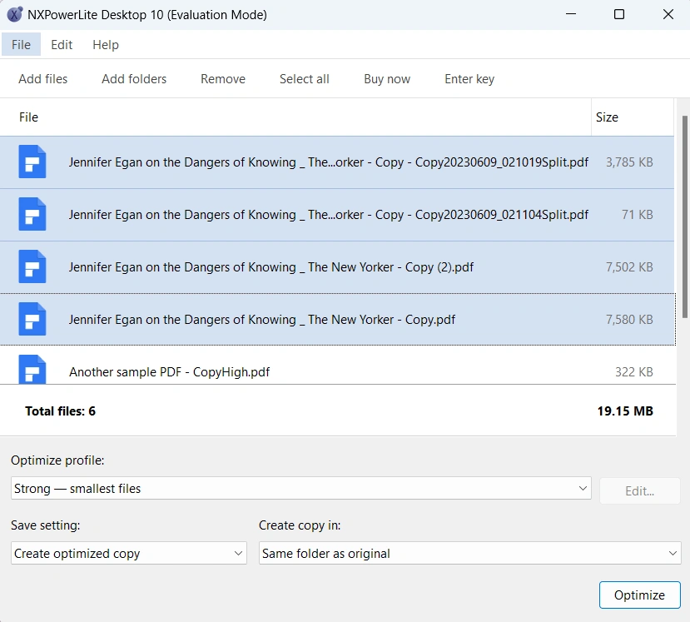This screenshot has width=690, height=622.
Task: Click PDF icon for 021019Split.pdf file
Action: point(32,162)
